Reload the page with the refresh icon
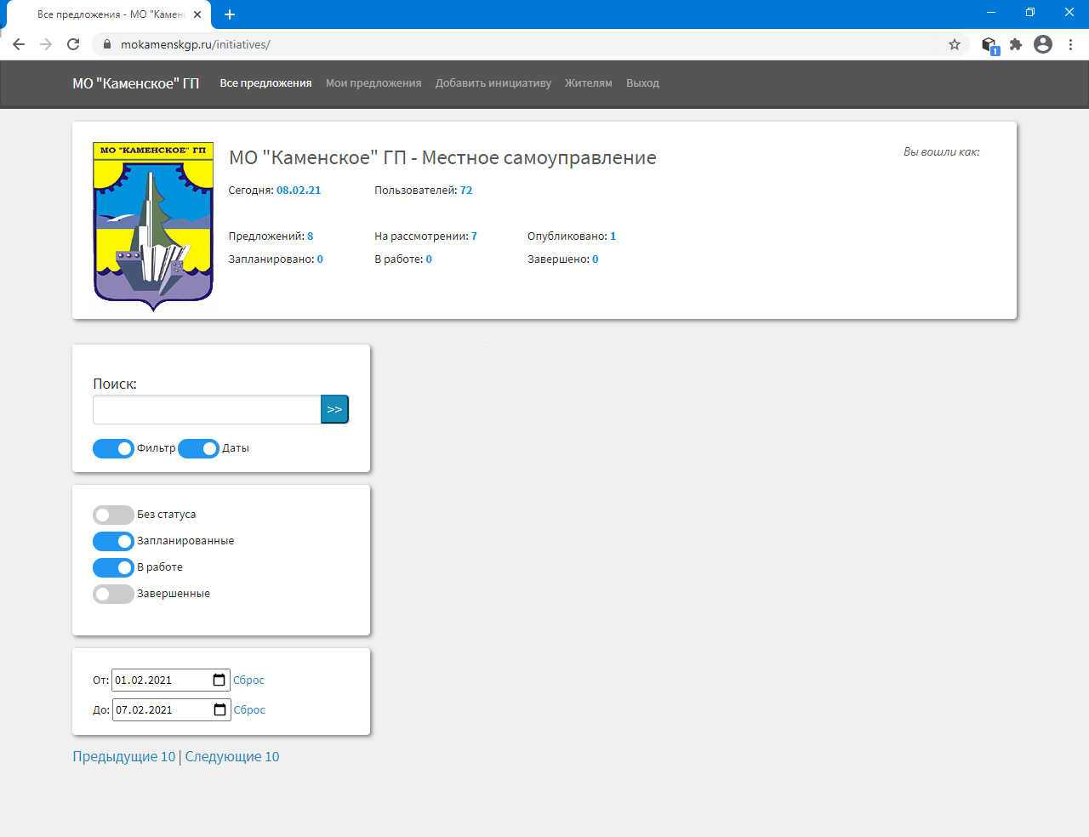1089x837 pixels. coord(73,44)
